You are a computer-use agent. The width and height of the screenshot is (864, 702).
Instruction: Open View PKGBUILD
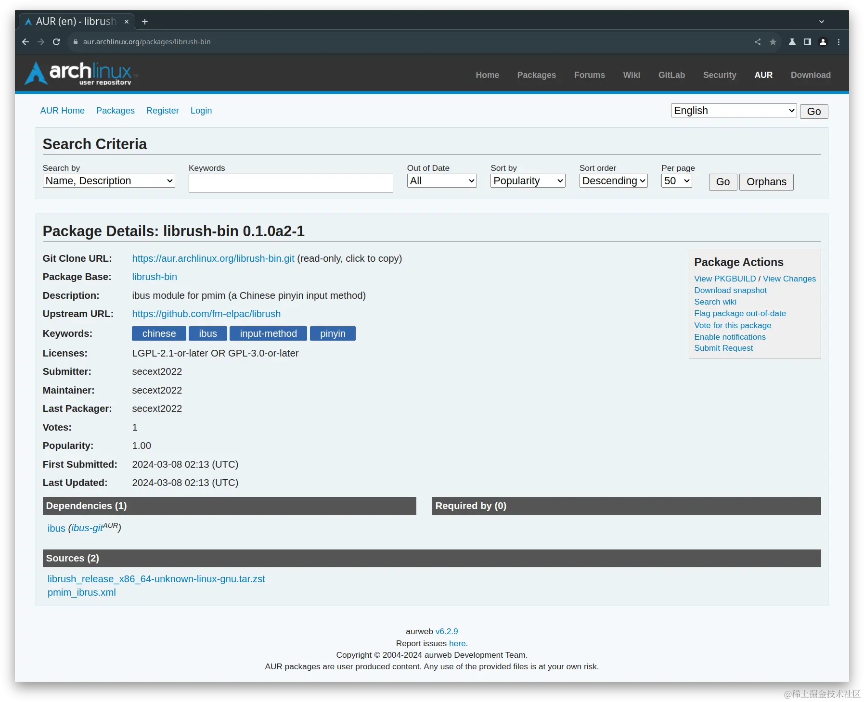725,279
